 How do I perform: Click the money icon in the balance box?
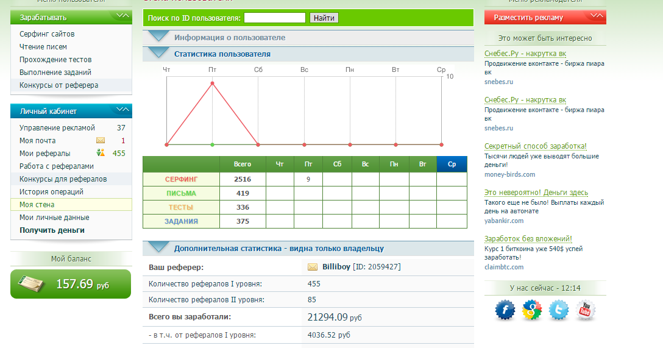coord(31,284)
